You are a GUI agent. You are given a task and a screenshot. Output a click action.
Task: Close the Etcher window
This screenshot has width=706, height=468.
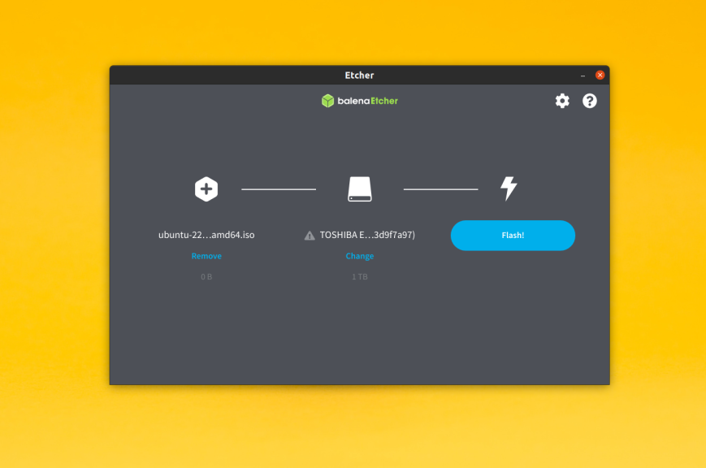tap(600, 75)
